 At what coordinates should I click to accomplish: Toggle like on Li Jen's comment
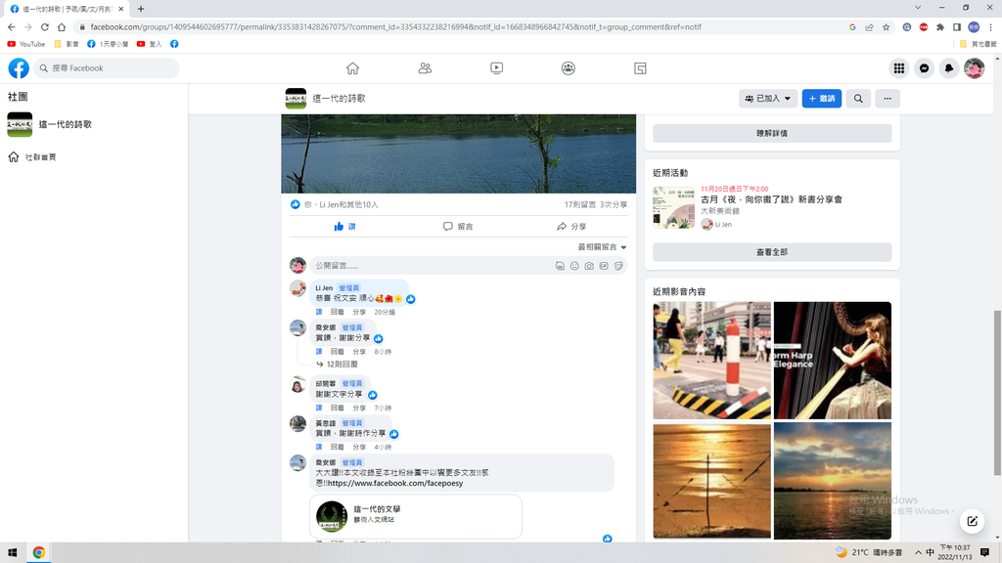point(319,312)
